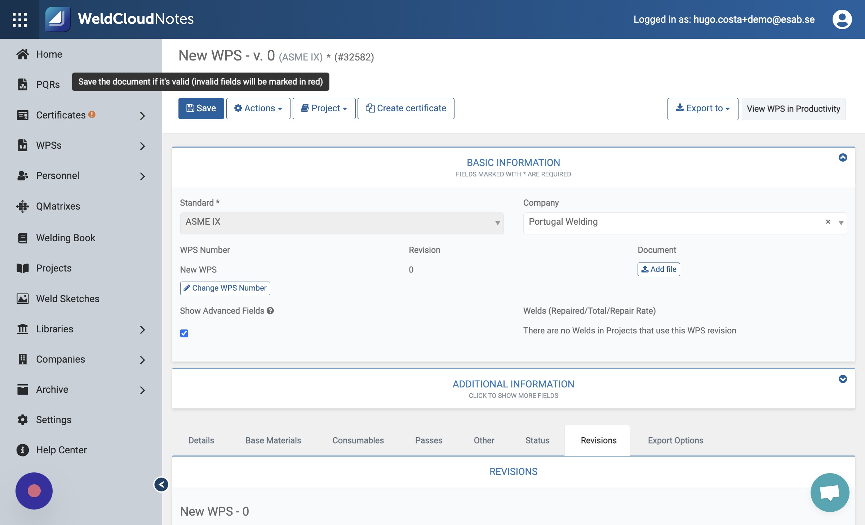The image size is (865, 525).
Task: Expand the Companies submenu chevron
Action: (x=142, y=360)
